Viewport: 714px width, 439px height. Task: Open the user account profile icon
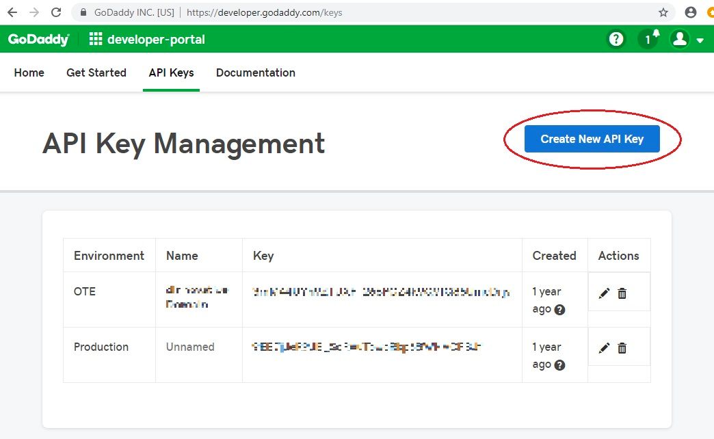pyautogui.click(x=679, y=39)
